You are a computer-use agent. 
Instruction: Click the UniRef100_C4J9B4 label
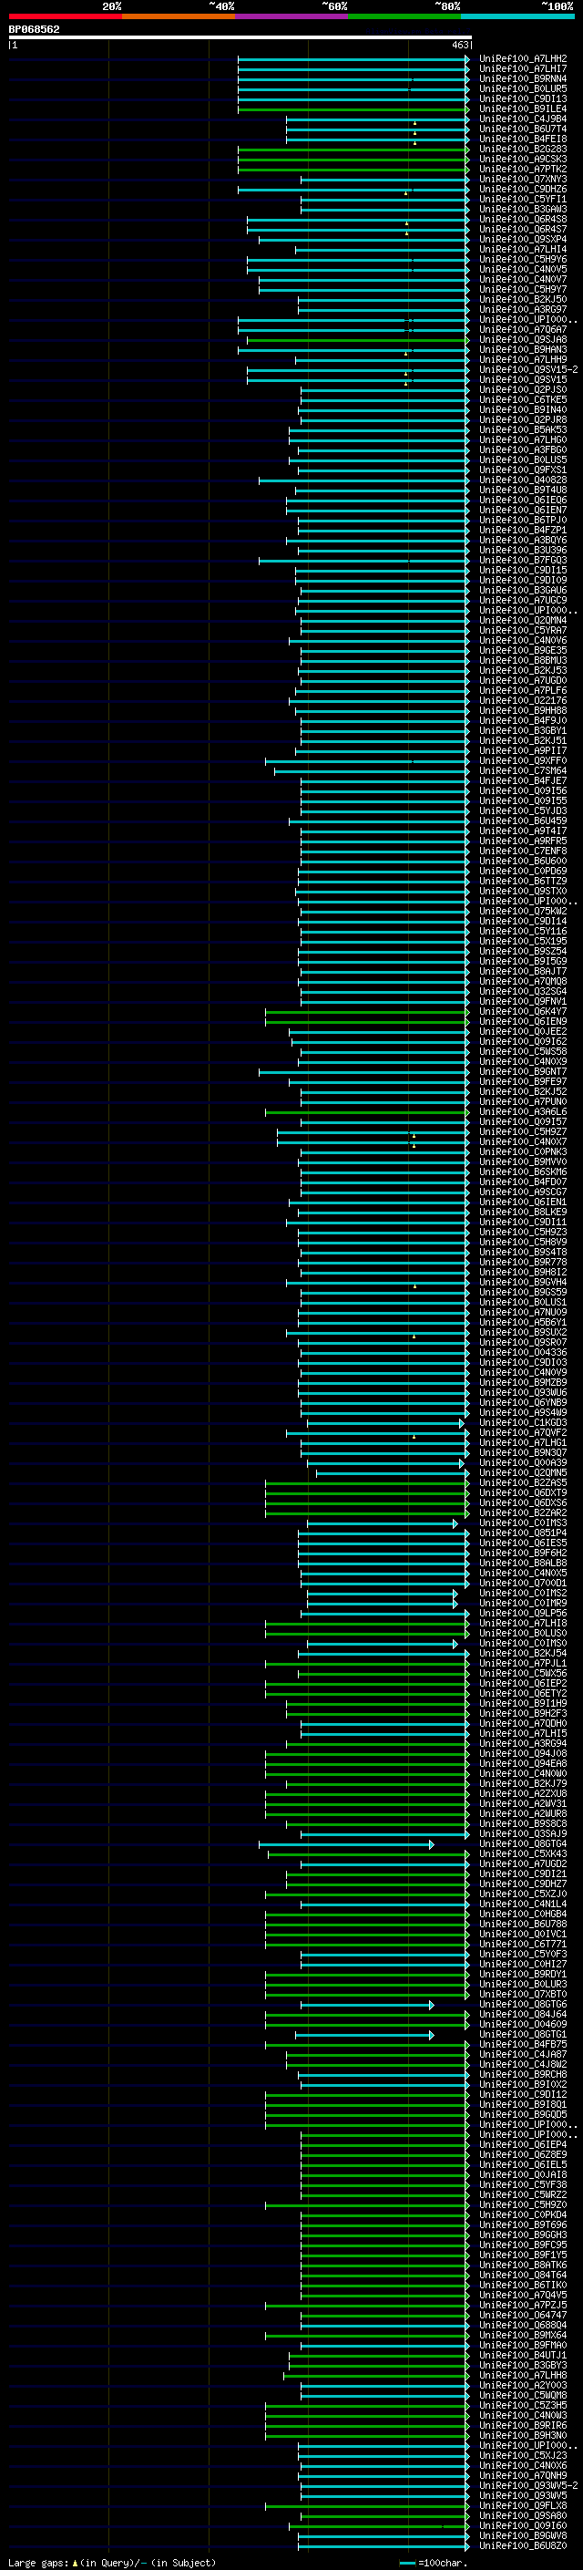point(523,119)
